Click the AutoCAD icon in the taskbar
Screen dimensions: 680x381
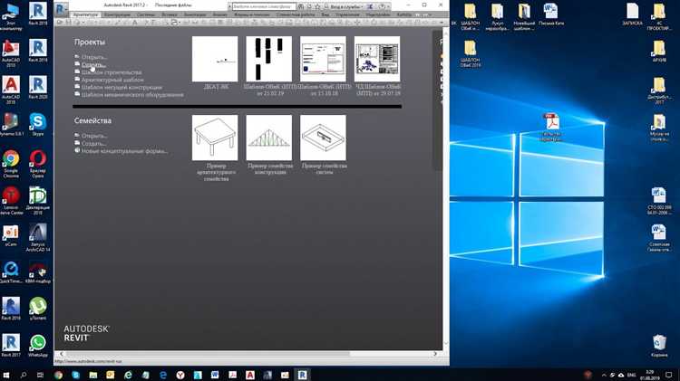(250, 375)
